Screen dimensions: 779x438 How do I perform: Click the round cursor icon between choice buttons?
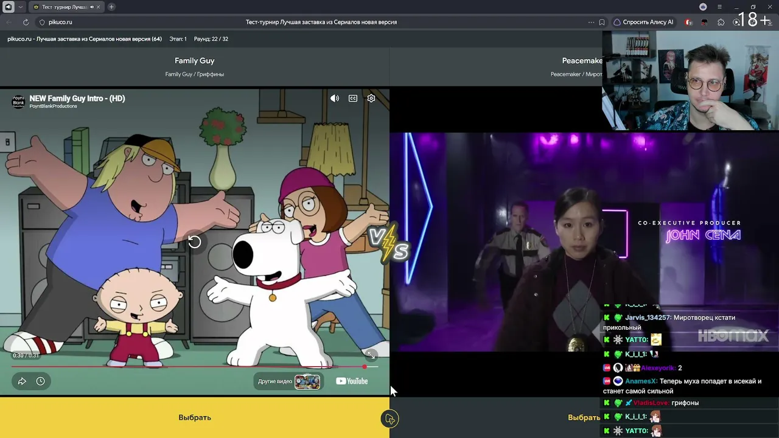[x=389, y=419]
